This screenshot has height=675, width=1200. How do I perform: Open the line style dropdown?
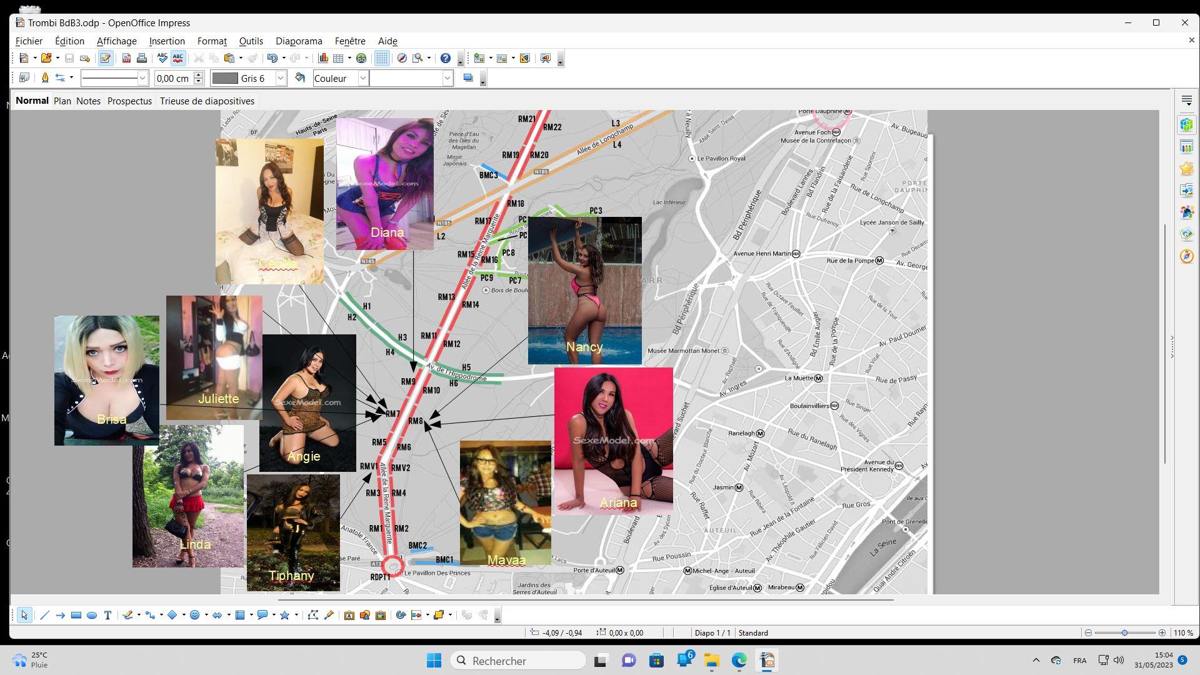pyautogui.click(x=142, y=78)
